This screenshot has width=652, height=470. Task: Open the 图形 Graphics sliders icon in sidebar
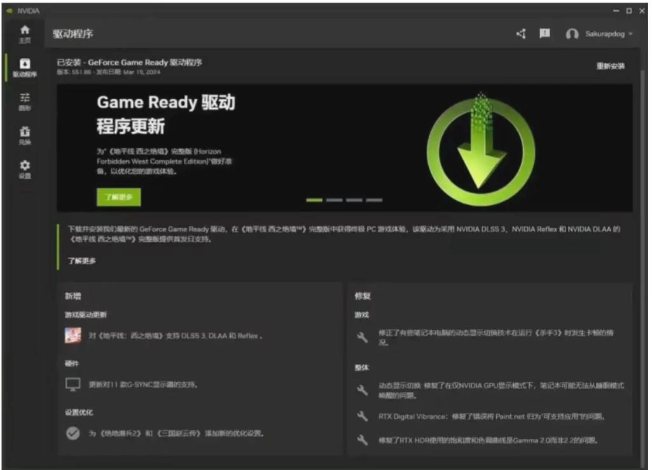(25, 99)
